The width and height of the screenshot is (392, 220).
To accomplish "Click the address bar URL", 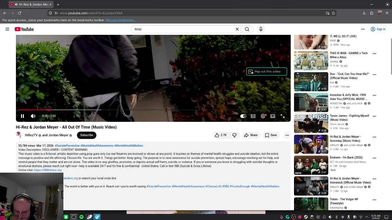I will [x=91, y=13].
